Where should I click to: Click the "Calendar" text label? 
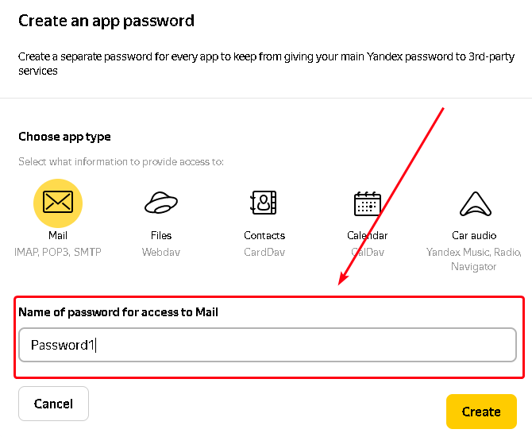point(368,235)
